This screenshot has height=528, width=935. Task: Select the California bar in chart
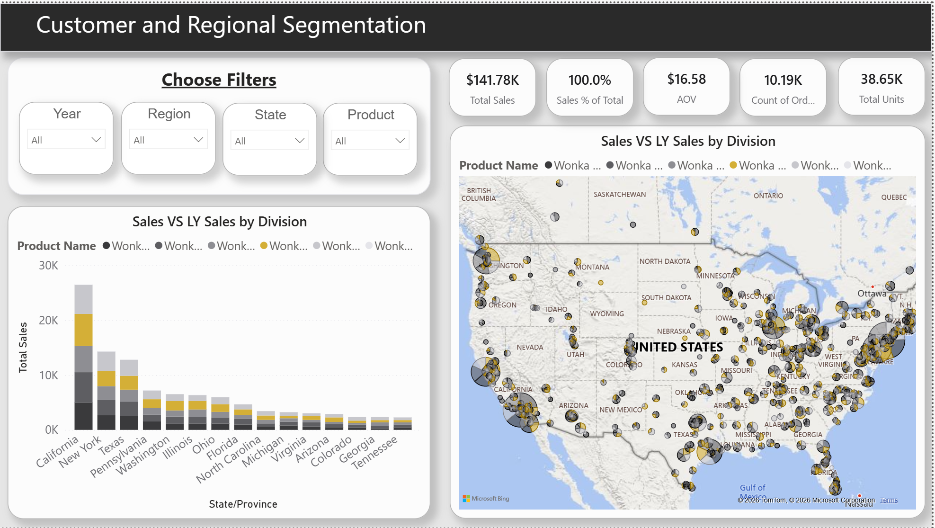[83, 357]
